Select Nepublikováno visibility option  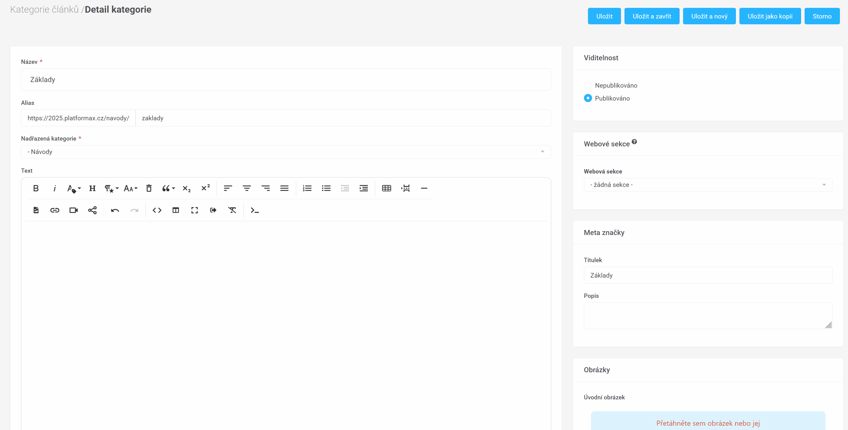pyautogui.click(x=588, y=86)
